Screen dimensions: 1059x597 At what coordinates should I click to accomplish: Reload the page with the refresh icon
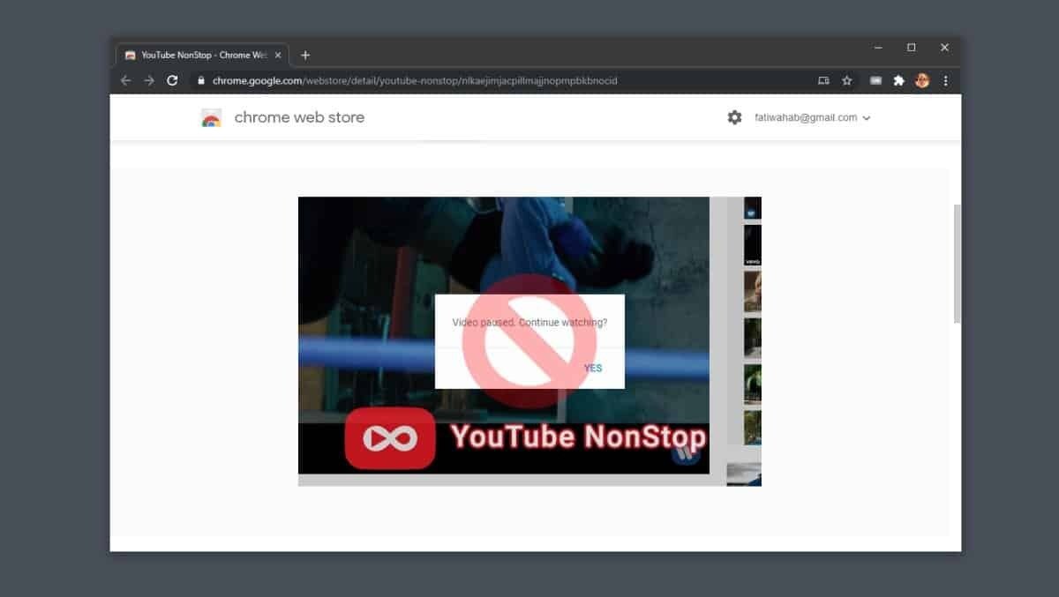(x=170, y=80)
